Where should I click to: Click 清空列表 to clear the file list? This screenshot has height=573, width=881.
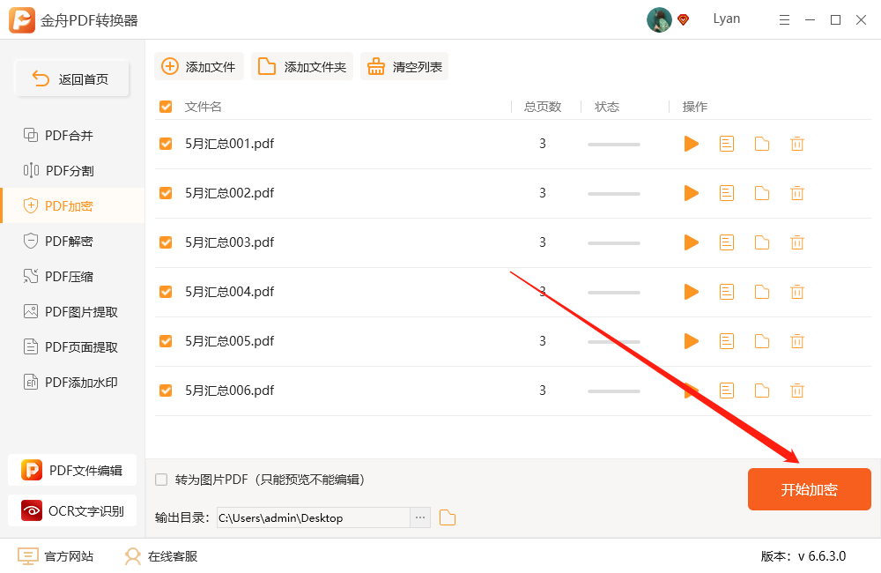click(403, 65)
